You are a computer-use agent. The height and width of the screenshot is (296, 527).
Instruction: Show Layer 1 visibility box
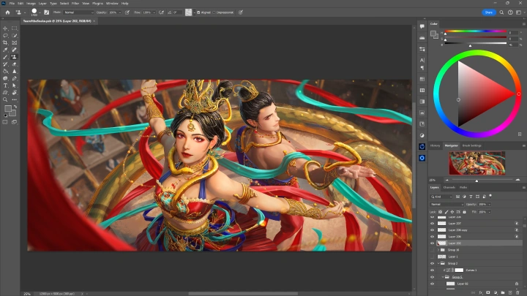click(433, 257)
